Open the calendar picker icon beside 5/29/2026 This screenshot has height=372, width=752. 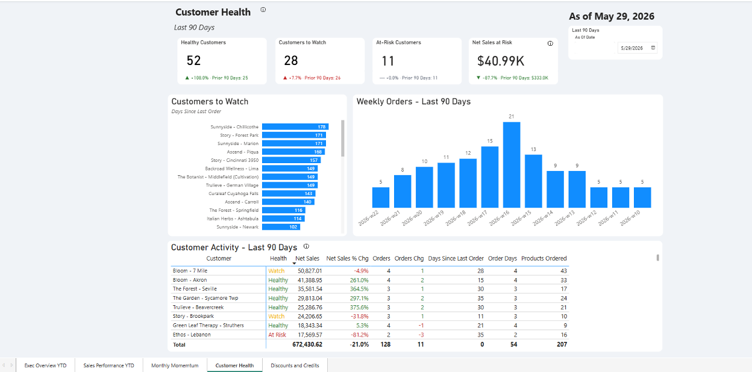(x=653, y=48)
